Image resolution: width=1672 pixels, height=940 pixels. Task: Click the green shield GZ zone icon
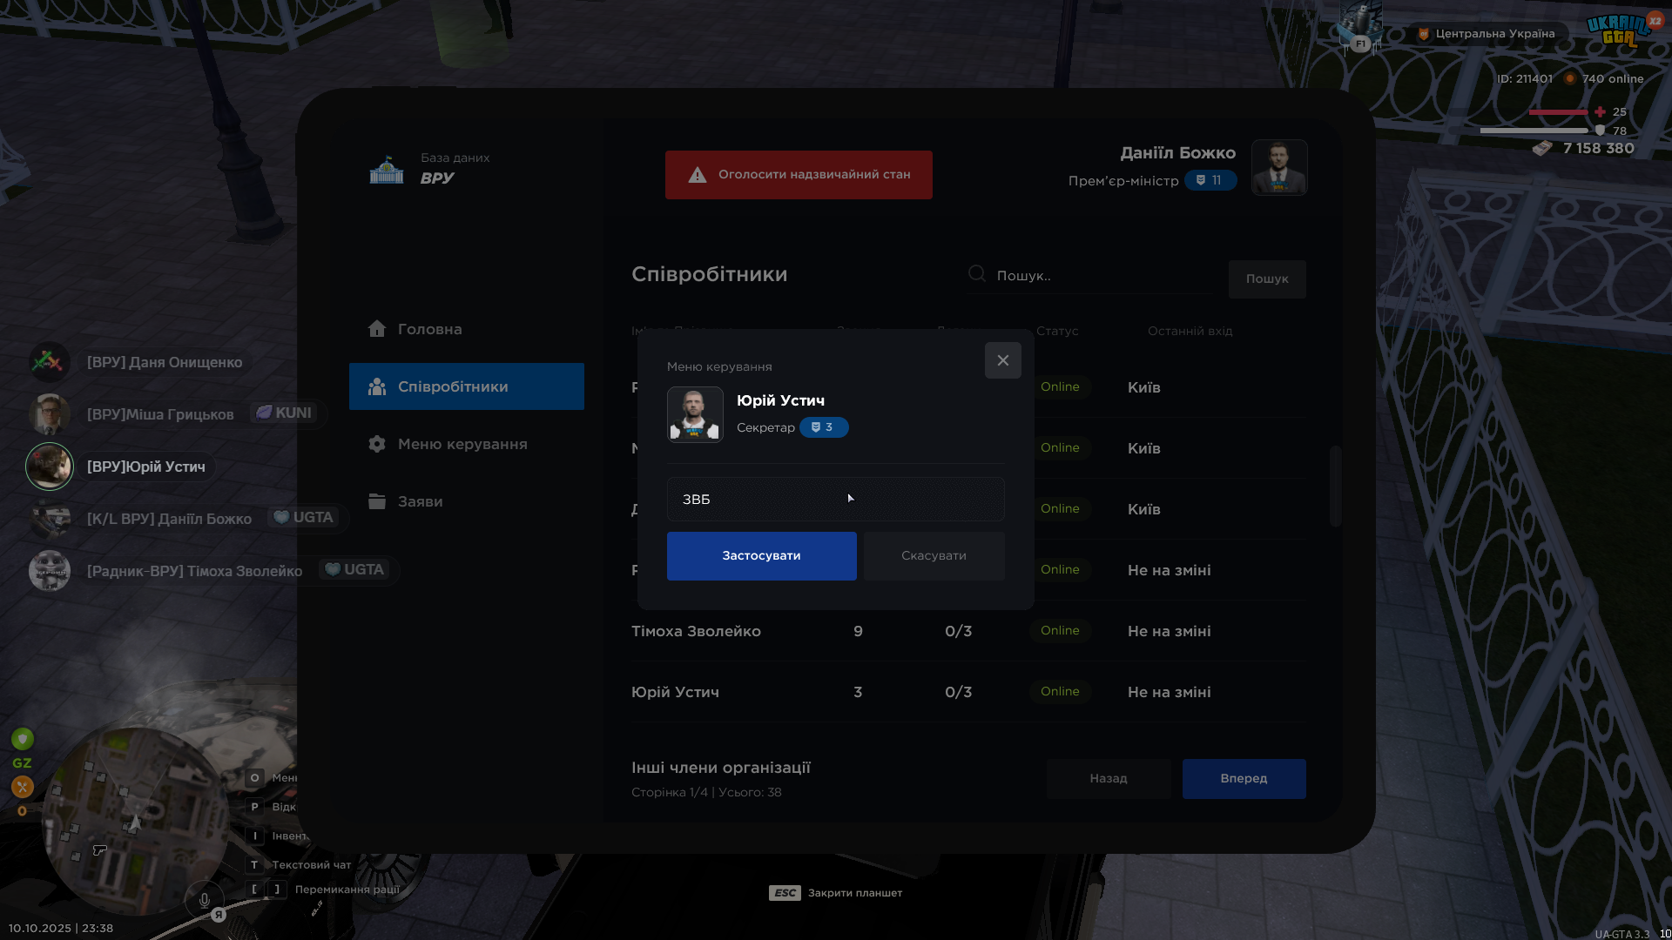(x=23, y=739)
